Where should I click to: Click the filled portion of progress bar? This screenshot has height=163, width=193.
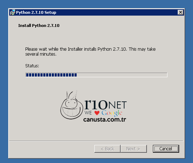51,75
